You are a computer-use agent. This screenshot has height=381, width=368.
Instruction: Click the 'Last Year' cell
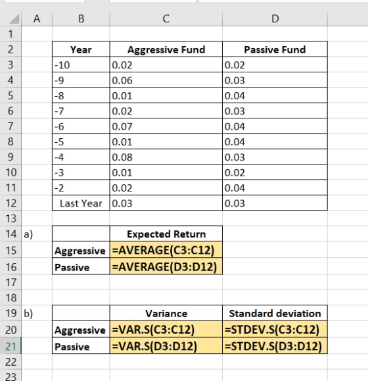(81, 203)
